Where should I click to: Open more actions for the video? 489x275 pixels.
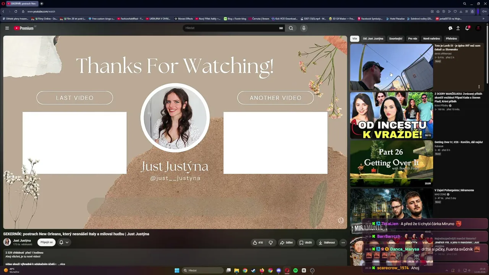click(x=343, y=243)
